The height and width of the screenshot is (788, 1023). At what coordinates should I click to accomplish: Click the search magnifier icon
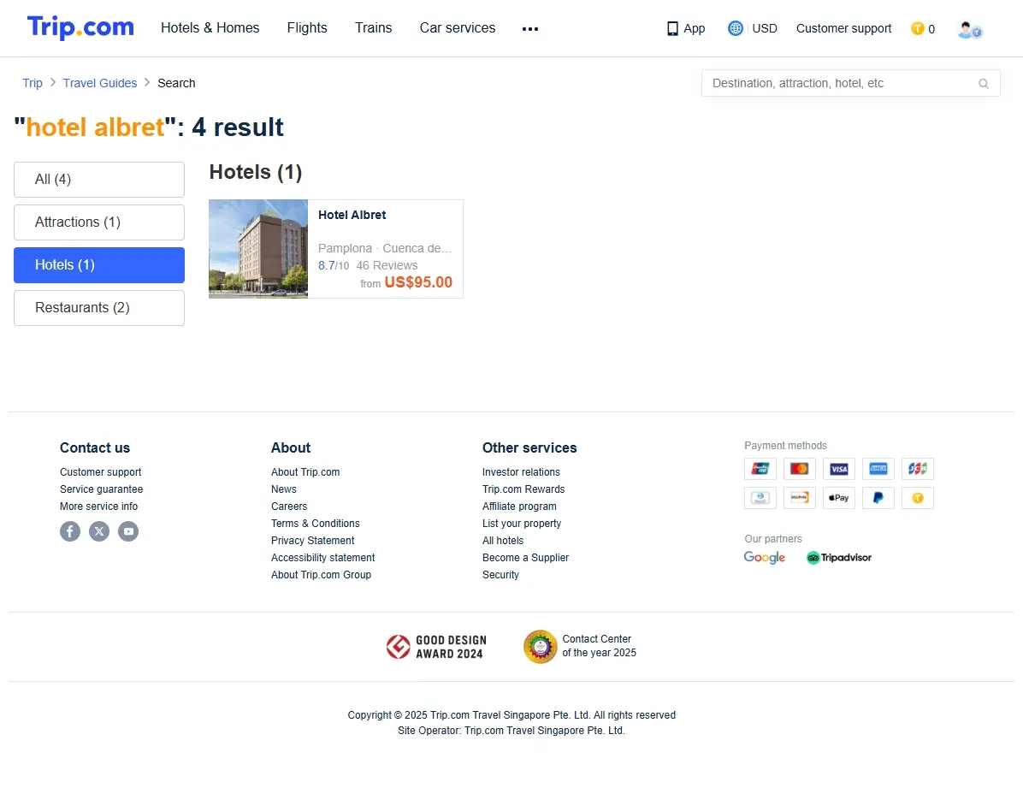click(x=983, y=84)
